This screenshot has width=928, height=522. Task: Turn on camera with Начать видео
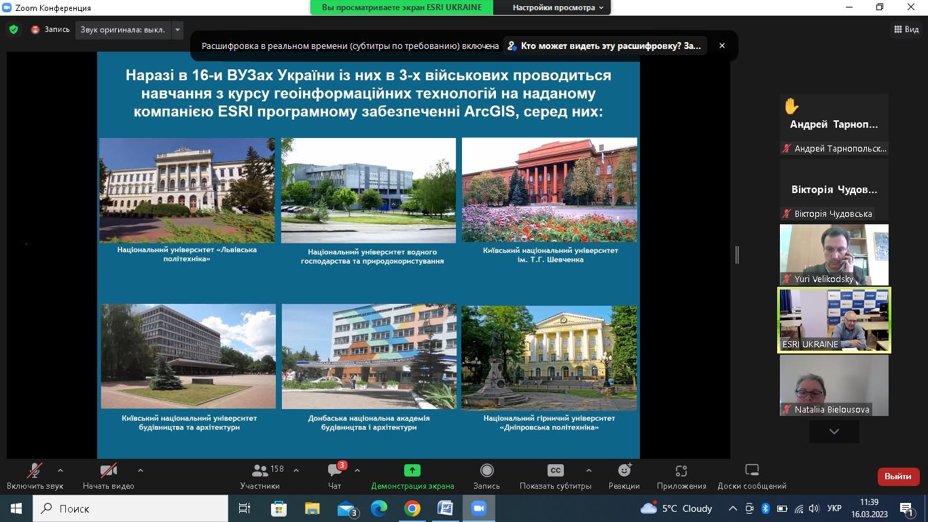tap(109, 476)
